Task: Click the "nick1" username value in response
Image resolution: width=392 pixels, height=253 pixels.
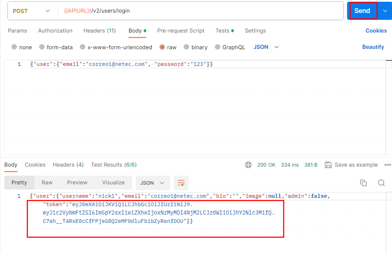Action: 106,196
